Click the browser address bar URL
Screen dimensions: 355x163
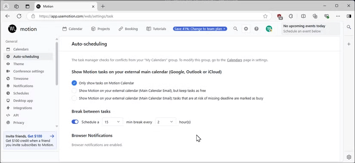point(76,16)
